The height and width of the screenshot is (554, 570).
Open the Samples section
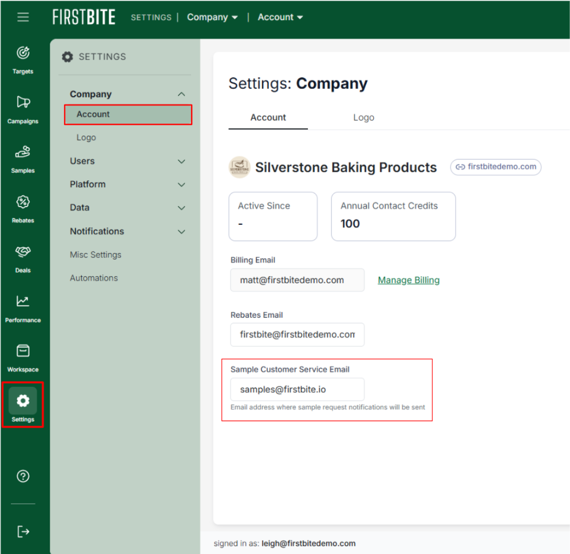23,160
